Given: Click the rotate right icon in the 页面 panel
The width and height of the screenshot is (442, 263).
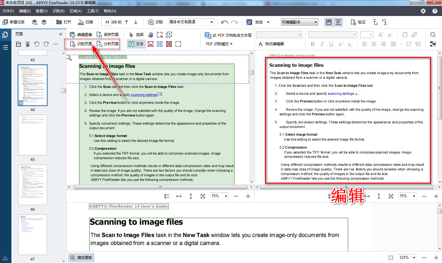Looking at the screenshot, I should 46,44.
